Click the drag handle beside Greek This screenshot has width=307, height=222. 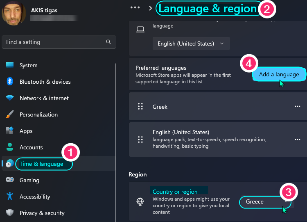click(x=140, y=106)
